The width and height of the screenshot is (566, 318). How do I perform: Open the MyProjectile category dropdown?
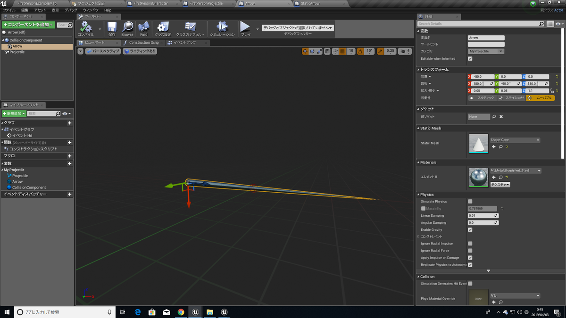click(486, 51)
